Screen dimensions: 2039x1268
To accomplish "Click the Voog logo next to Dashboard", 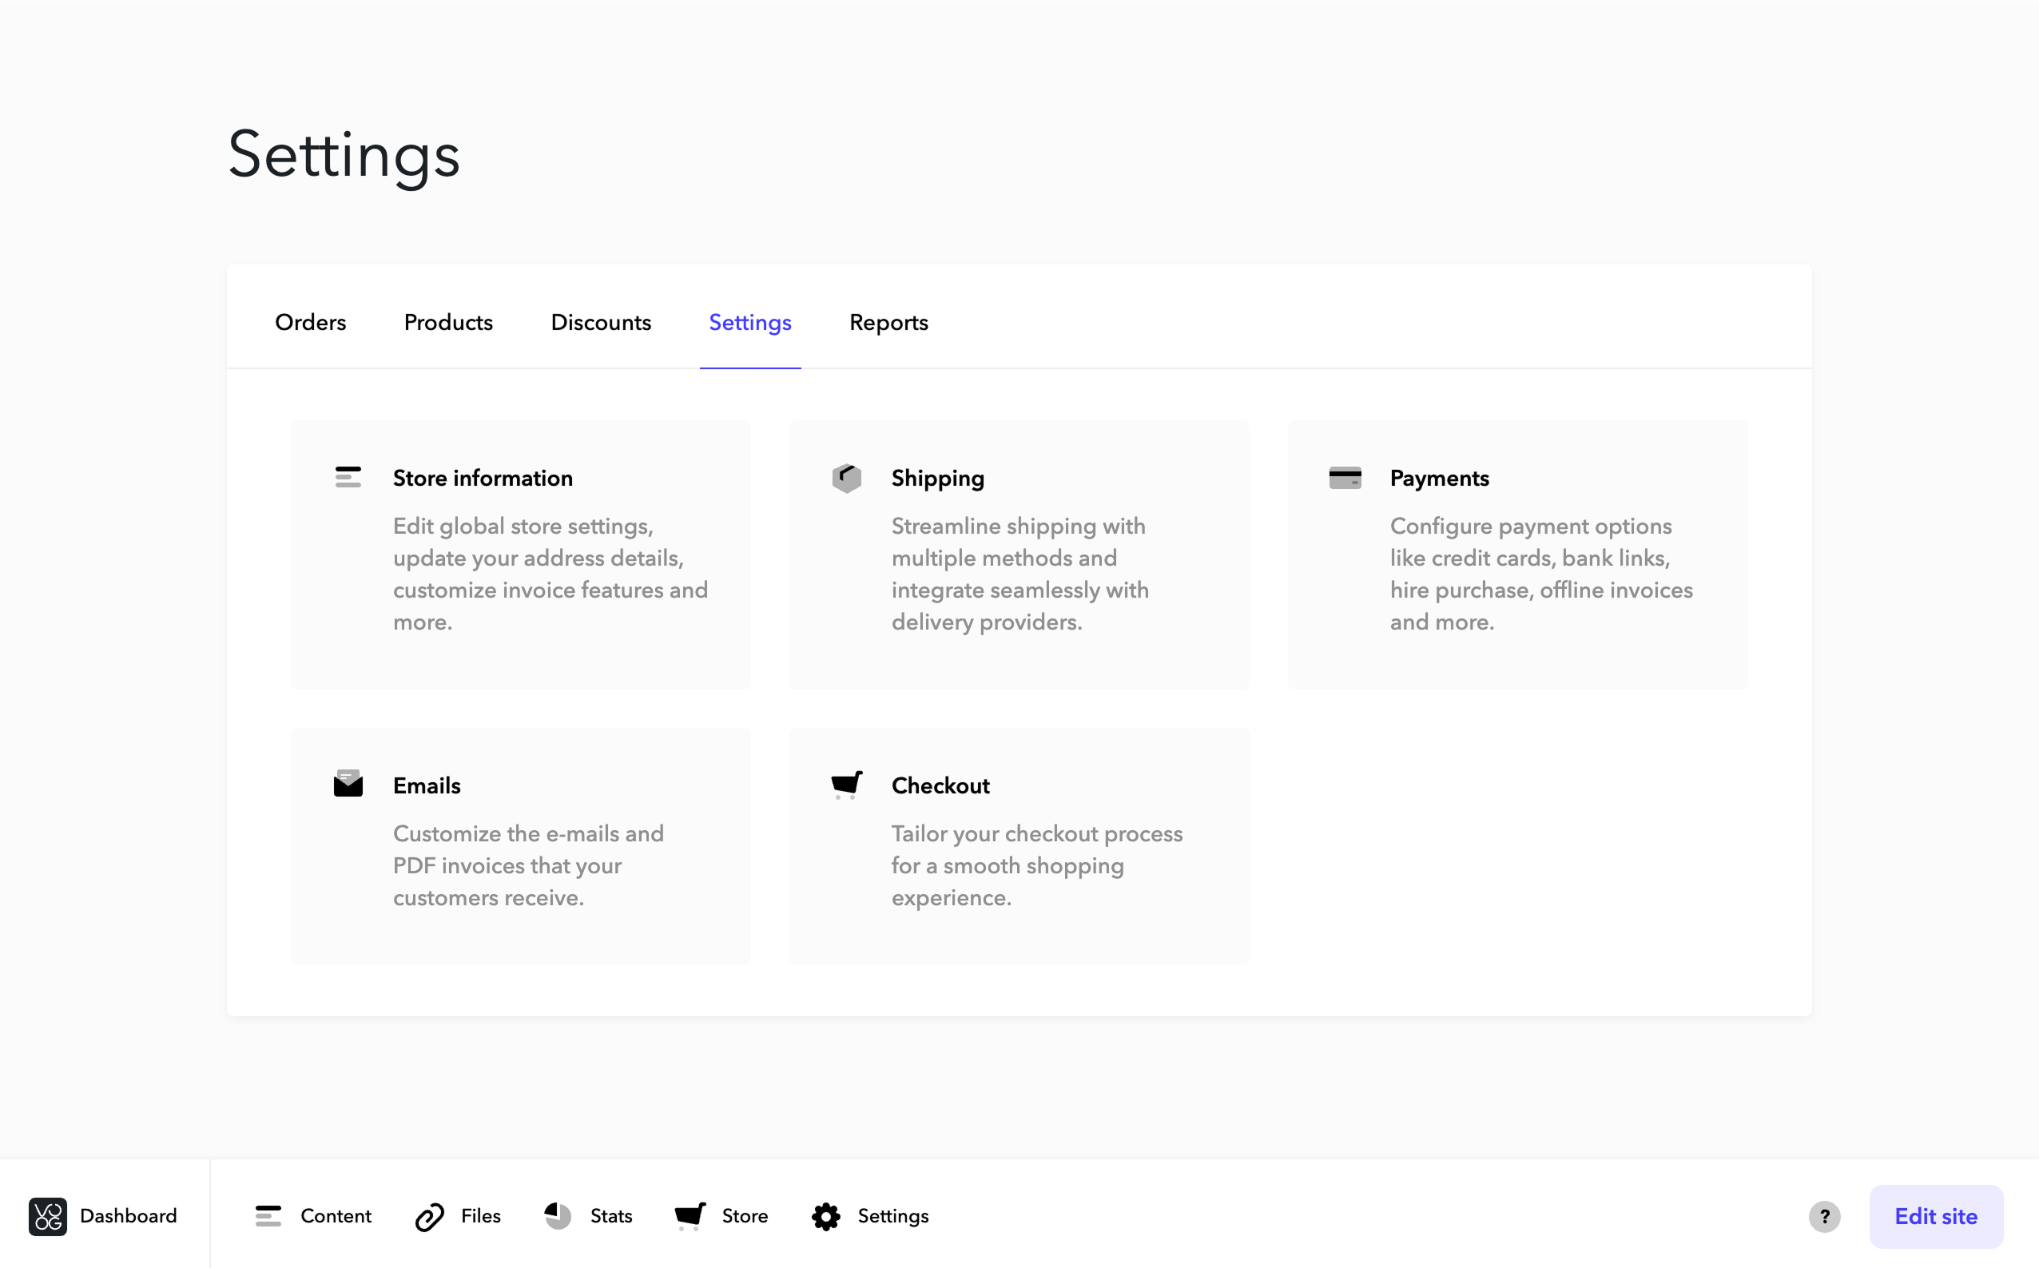I will (x=48, y=1216).
